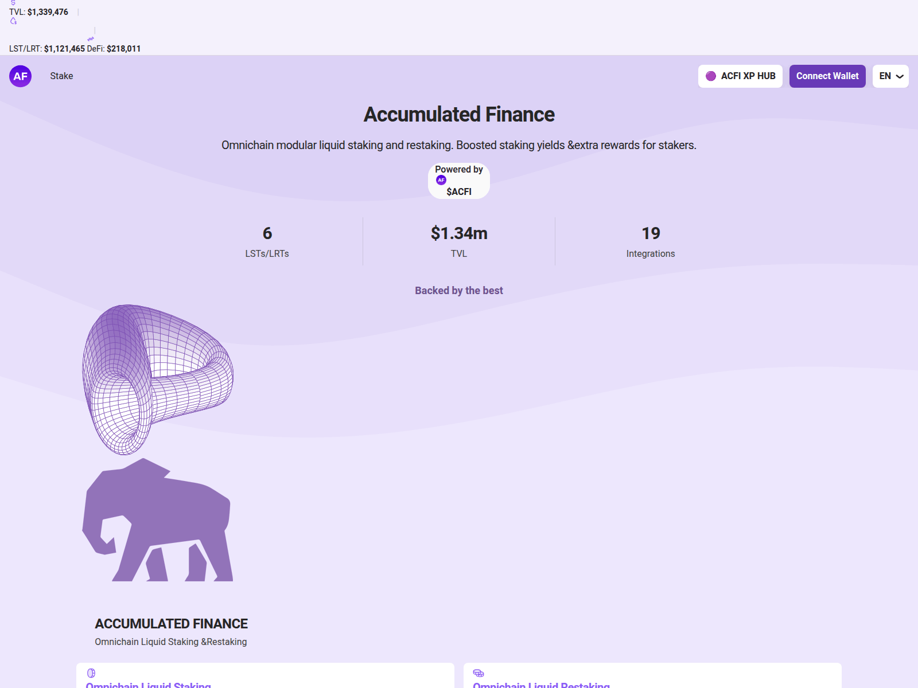Open the EN language dropdown

pyautogui.click(x=890, y=76)
